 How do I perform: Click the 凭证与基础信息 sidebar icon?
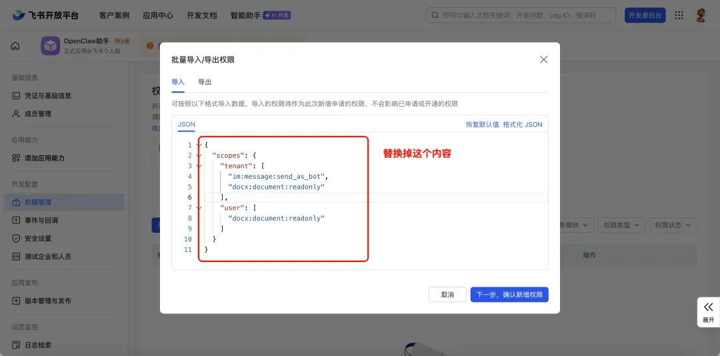click(16, 95)
